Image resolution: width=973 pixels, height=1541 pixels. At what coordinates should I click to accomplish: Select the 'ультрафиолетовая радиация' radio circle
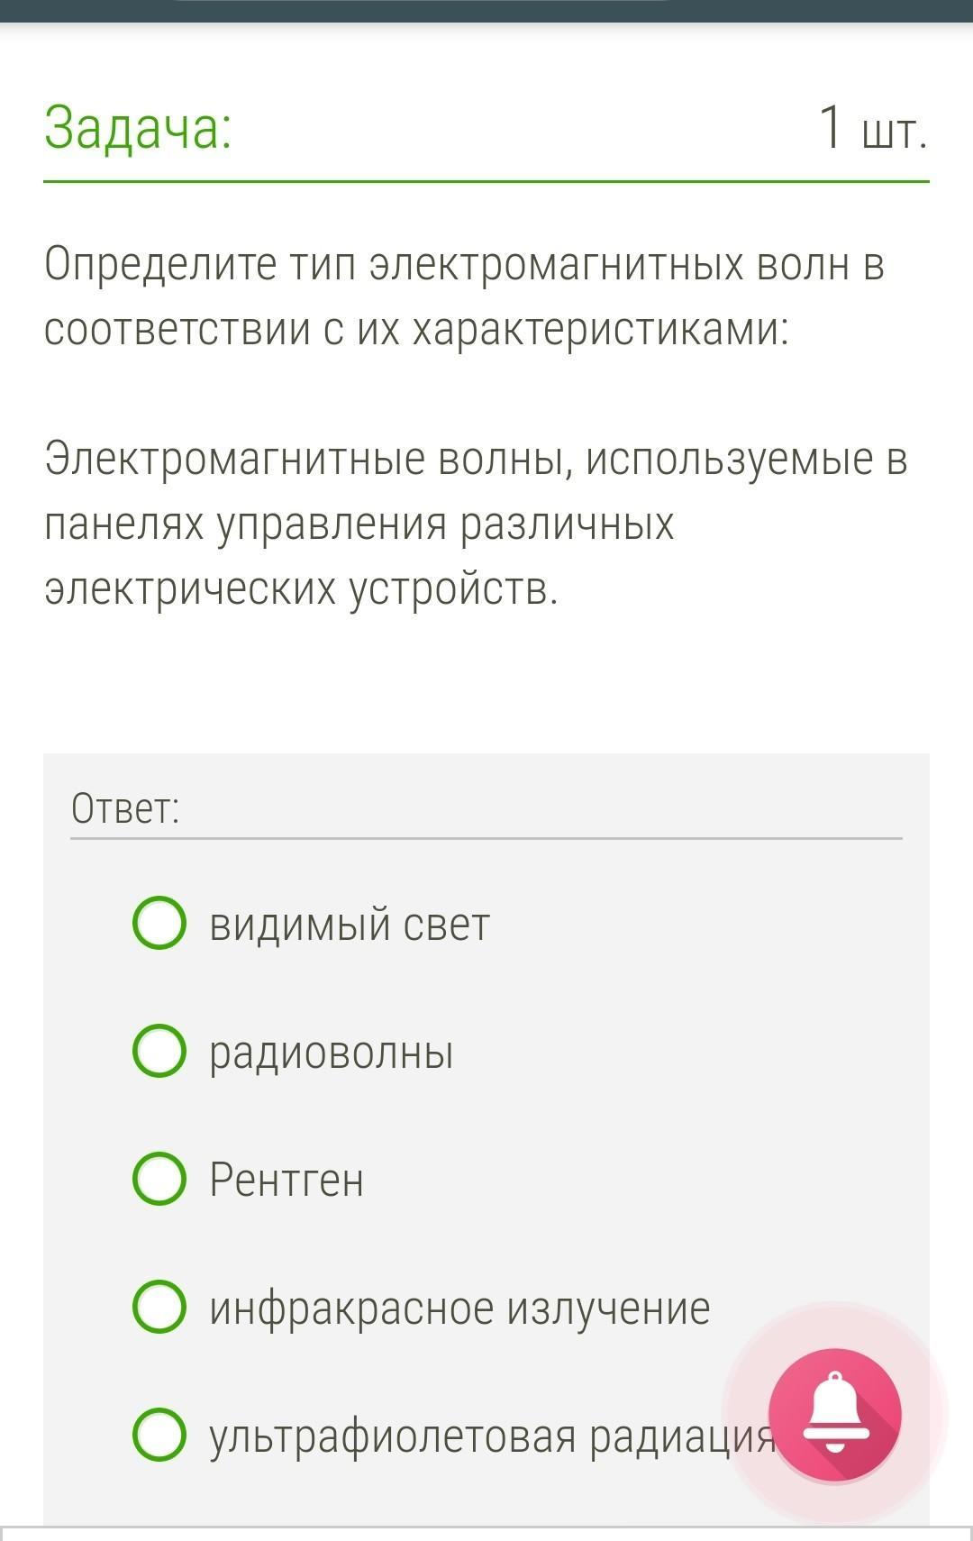pos(159,1434)
